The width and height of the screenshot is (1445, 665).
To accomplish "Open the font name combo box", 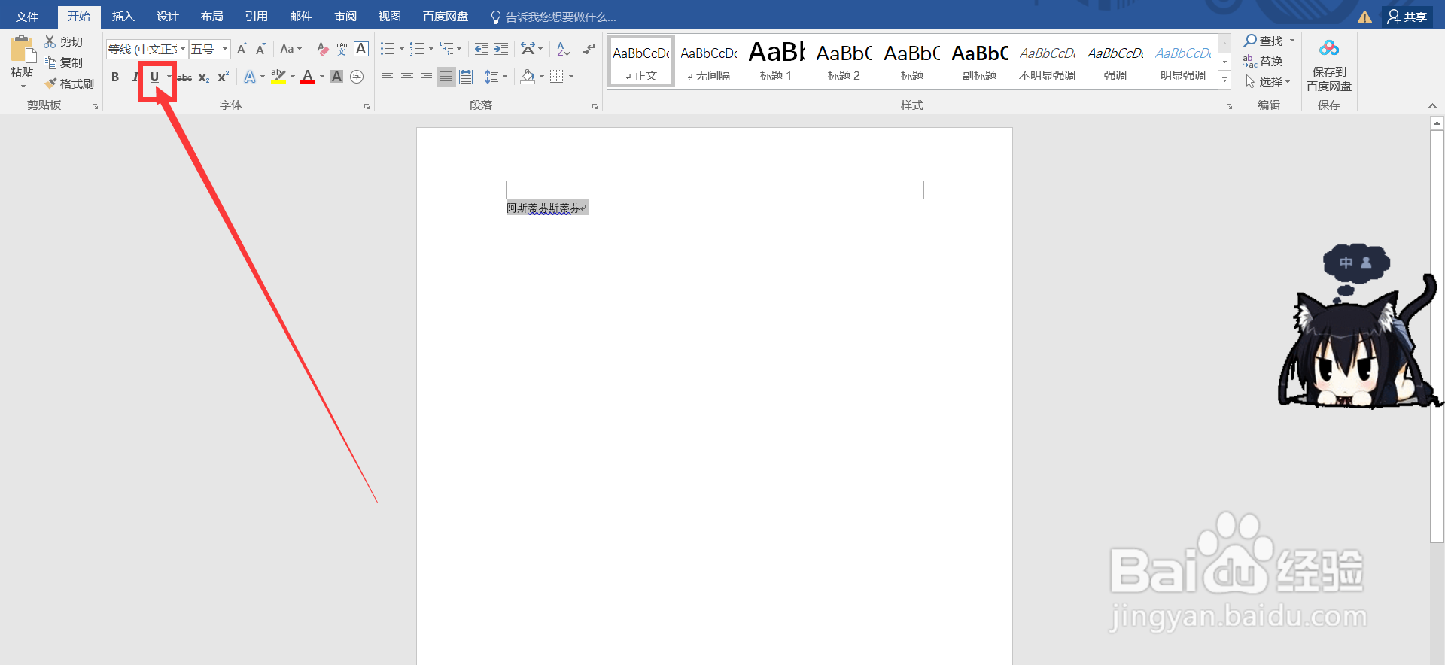I will (147, 49).
